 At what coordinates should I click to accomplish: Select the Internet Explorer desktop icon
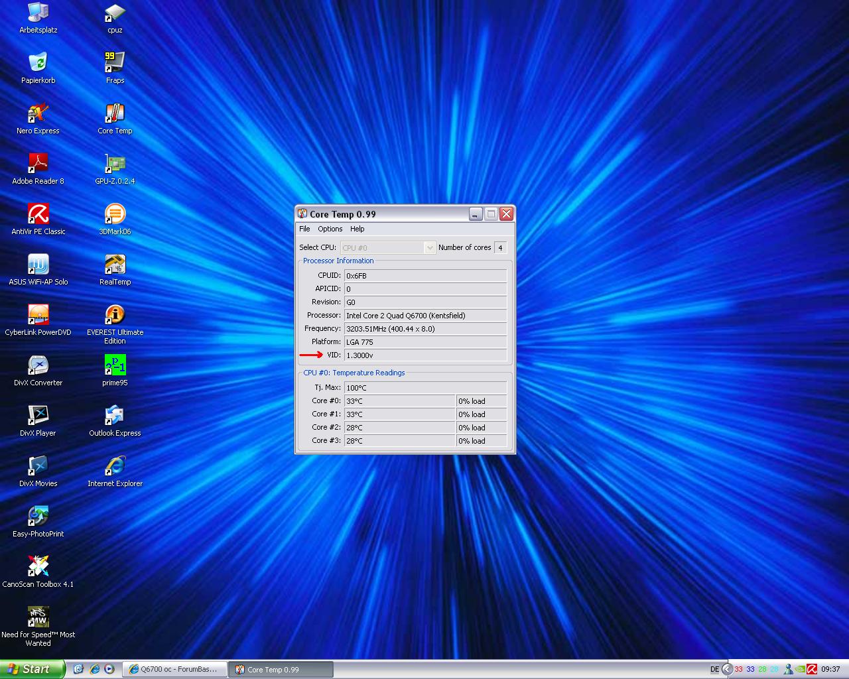pos(115,471)
